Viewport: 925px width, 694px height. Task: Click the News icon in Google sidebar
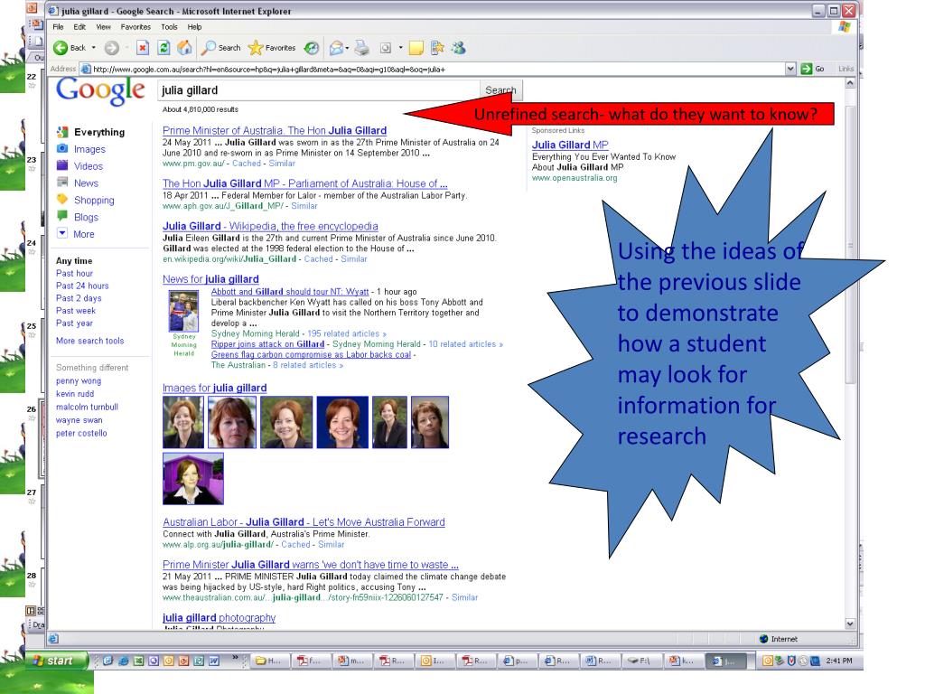[x=62, y=183]
